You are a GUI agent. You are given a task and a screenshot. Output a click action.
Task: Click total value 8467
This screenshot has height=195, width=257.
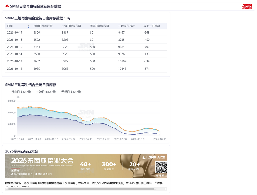[121, 33]
